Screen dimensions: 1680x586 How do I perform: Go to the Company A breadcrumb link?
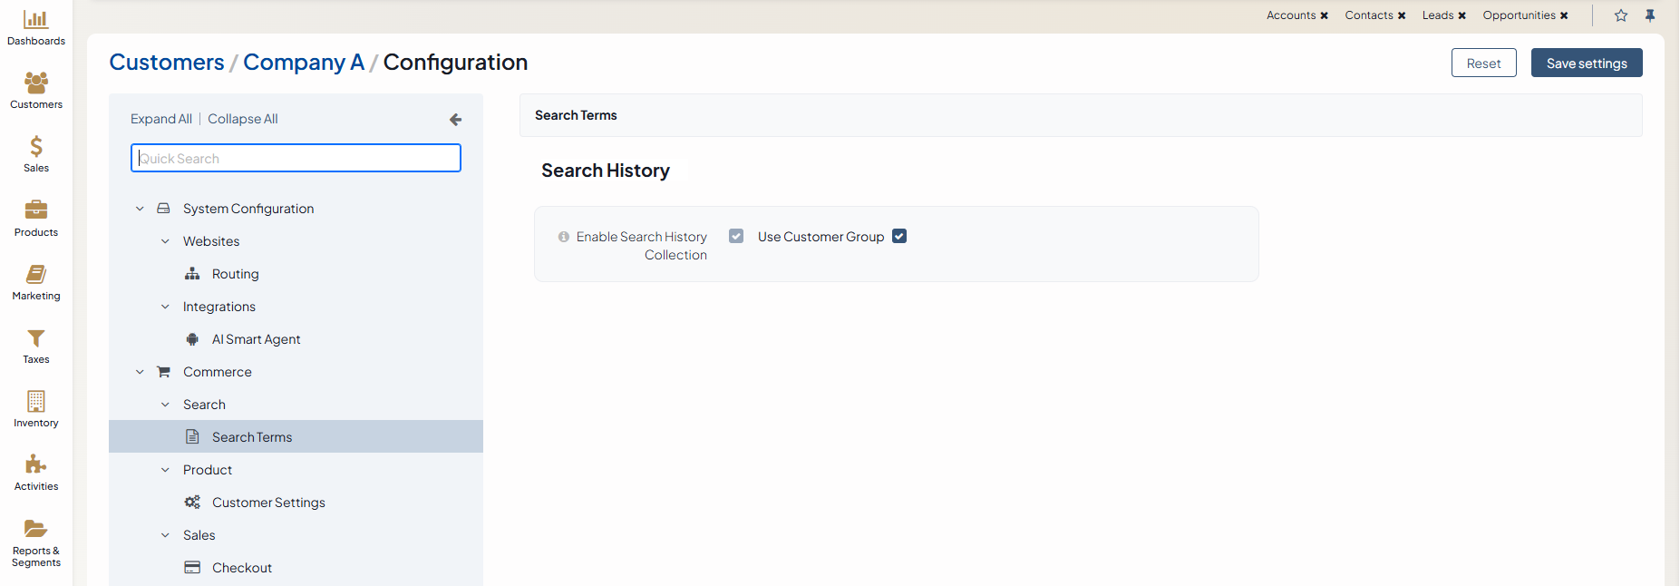[x=304, y=62]
